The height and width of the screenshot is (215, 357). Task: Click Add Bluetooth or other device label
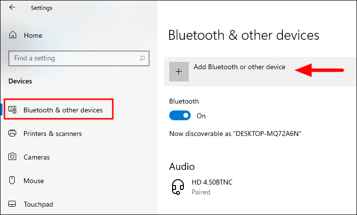point(239,67)
